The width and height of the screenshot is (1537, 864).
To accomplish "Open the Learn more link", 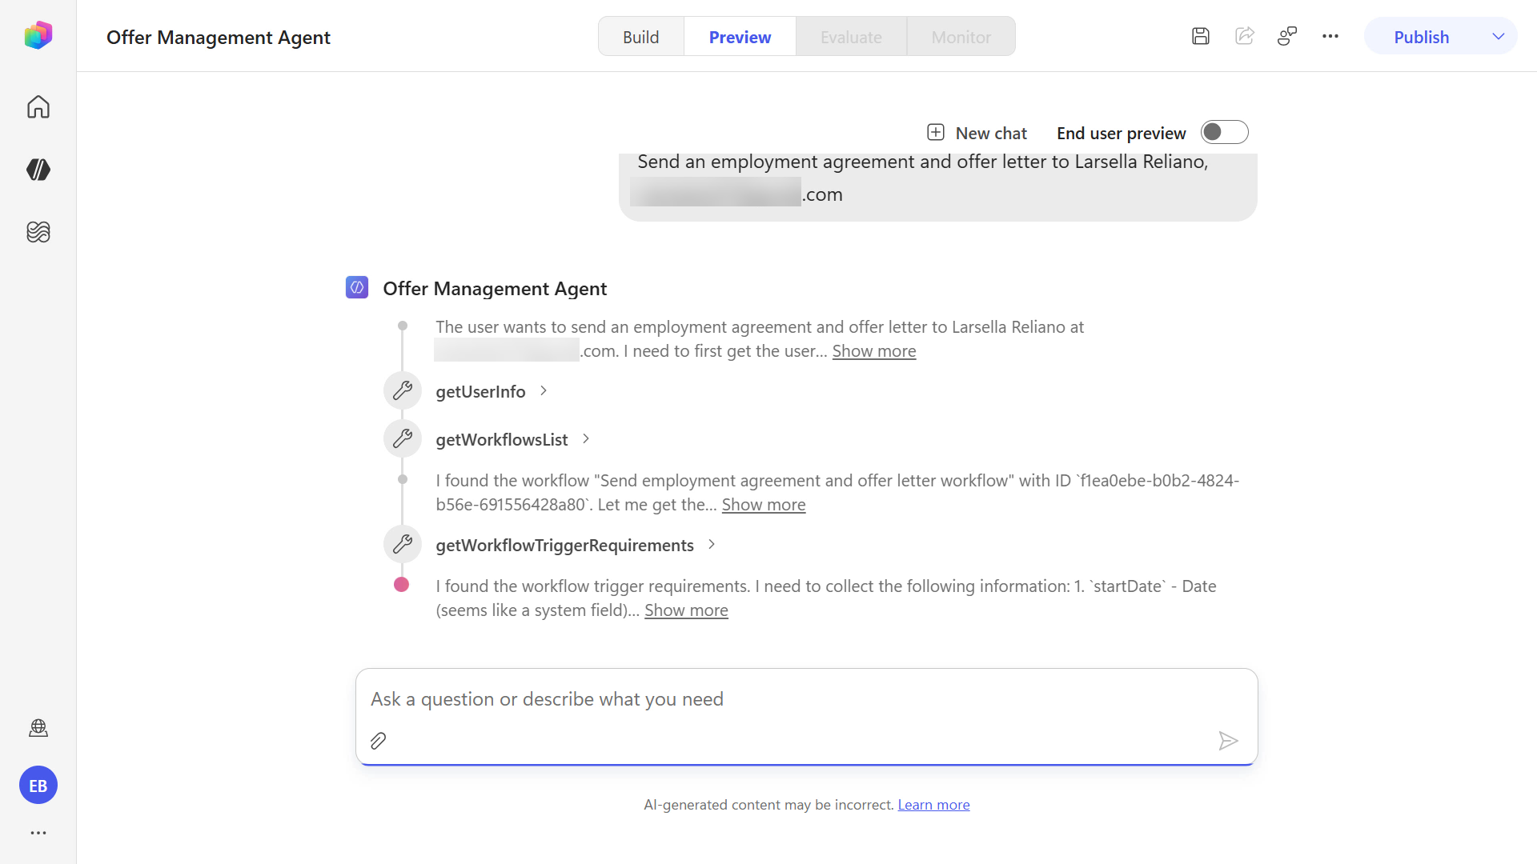I will 933,805.
